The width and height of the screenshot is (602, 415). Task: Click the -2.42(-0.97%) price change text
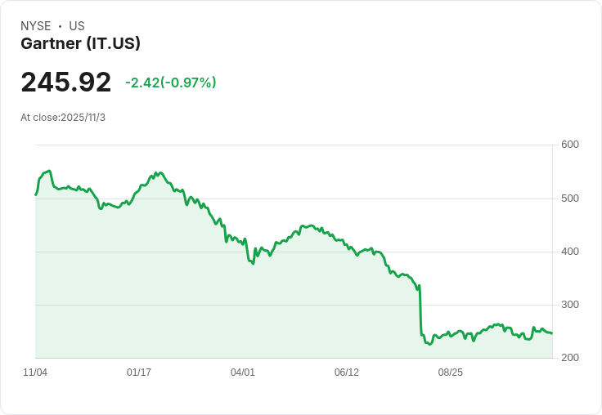(170, 83)
